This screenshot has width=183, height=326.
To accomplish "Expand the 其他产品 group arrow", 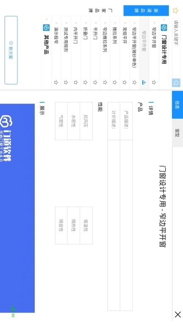I will (47, 20).
